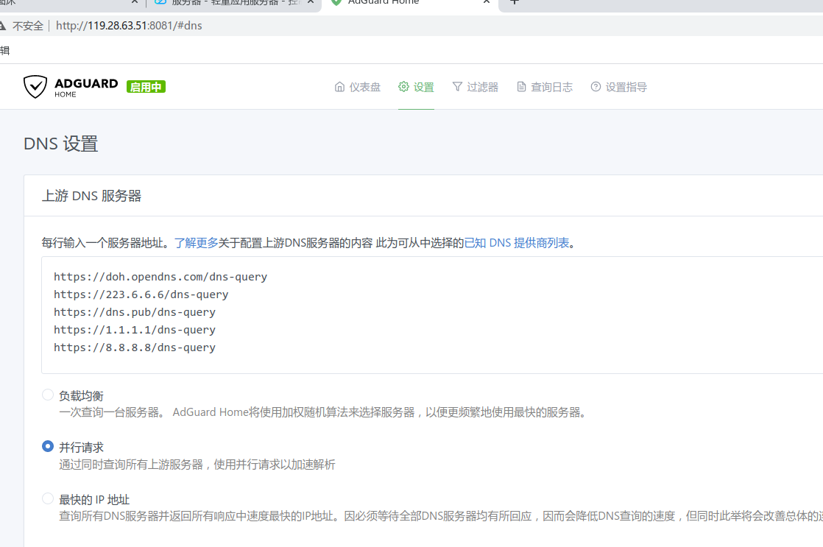
Task: Click the green 启用中 status badge
Action: (x=146, y=87)
